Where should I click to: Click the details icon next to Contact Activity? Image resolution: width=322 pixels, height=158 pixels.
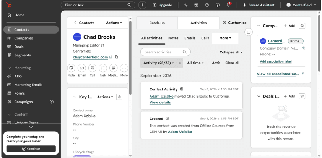pos(181,89)
